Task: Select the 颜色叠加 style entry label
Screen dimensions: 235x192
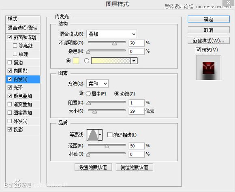Action: (23, 96)
